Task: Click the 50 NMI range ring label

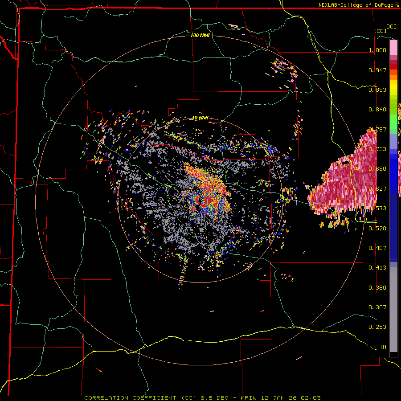Action: pyautogui.click(x=200, y=118)
